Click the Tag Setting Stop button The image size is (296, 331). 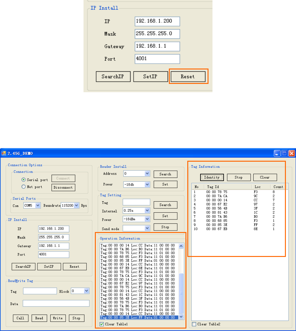[166, 227]
